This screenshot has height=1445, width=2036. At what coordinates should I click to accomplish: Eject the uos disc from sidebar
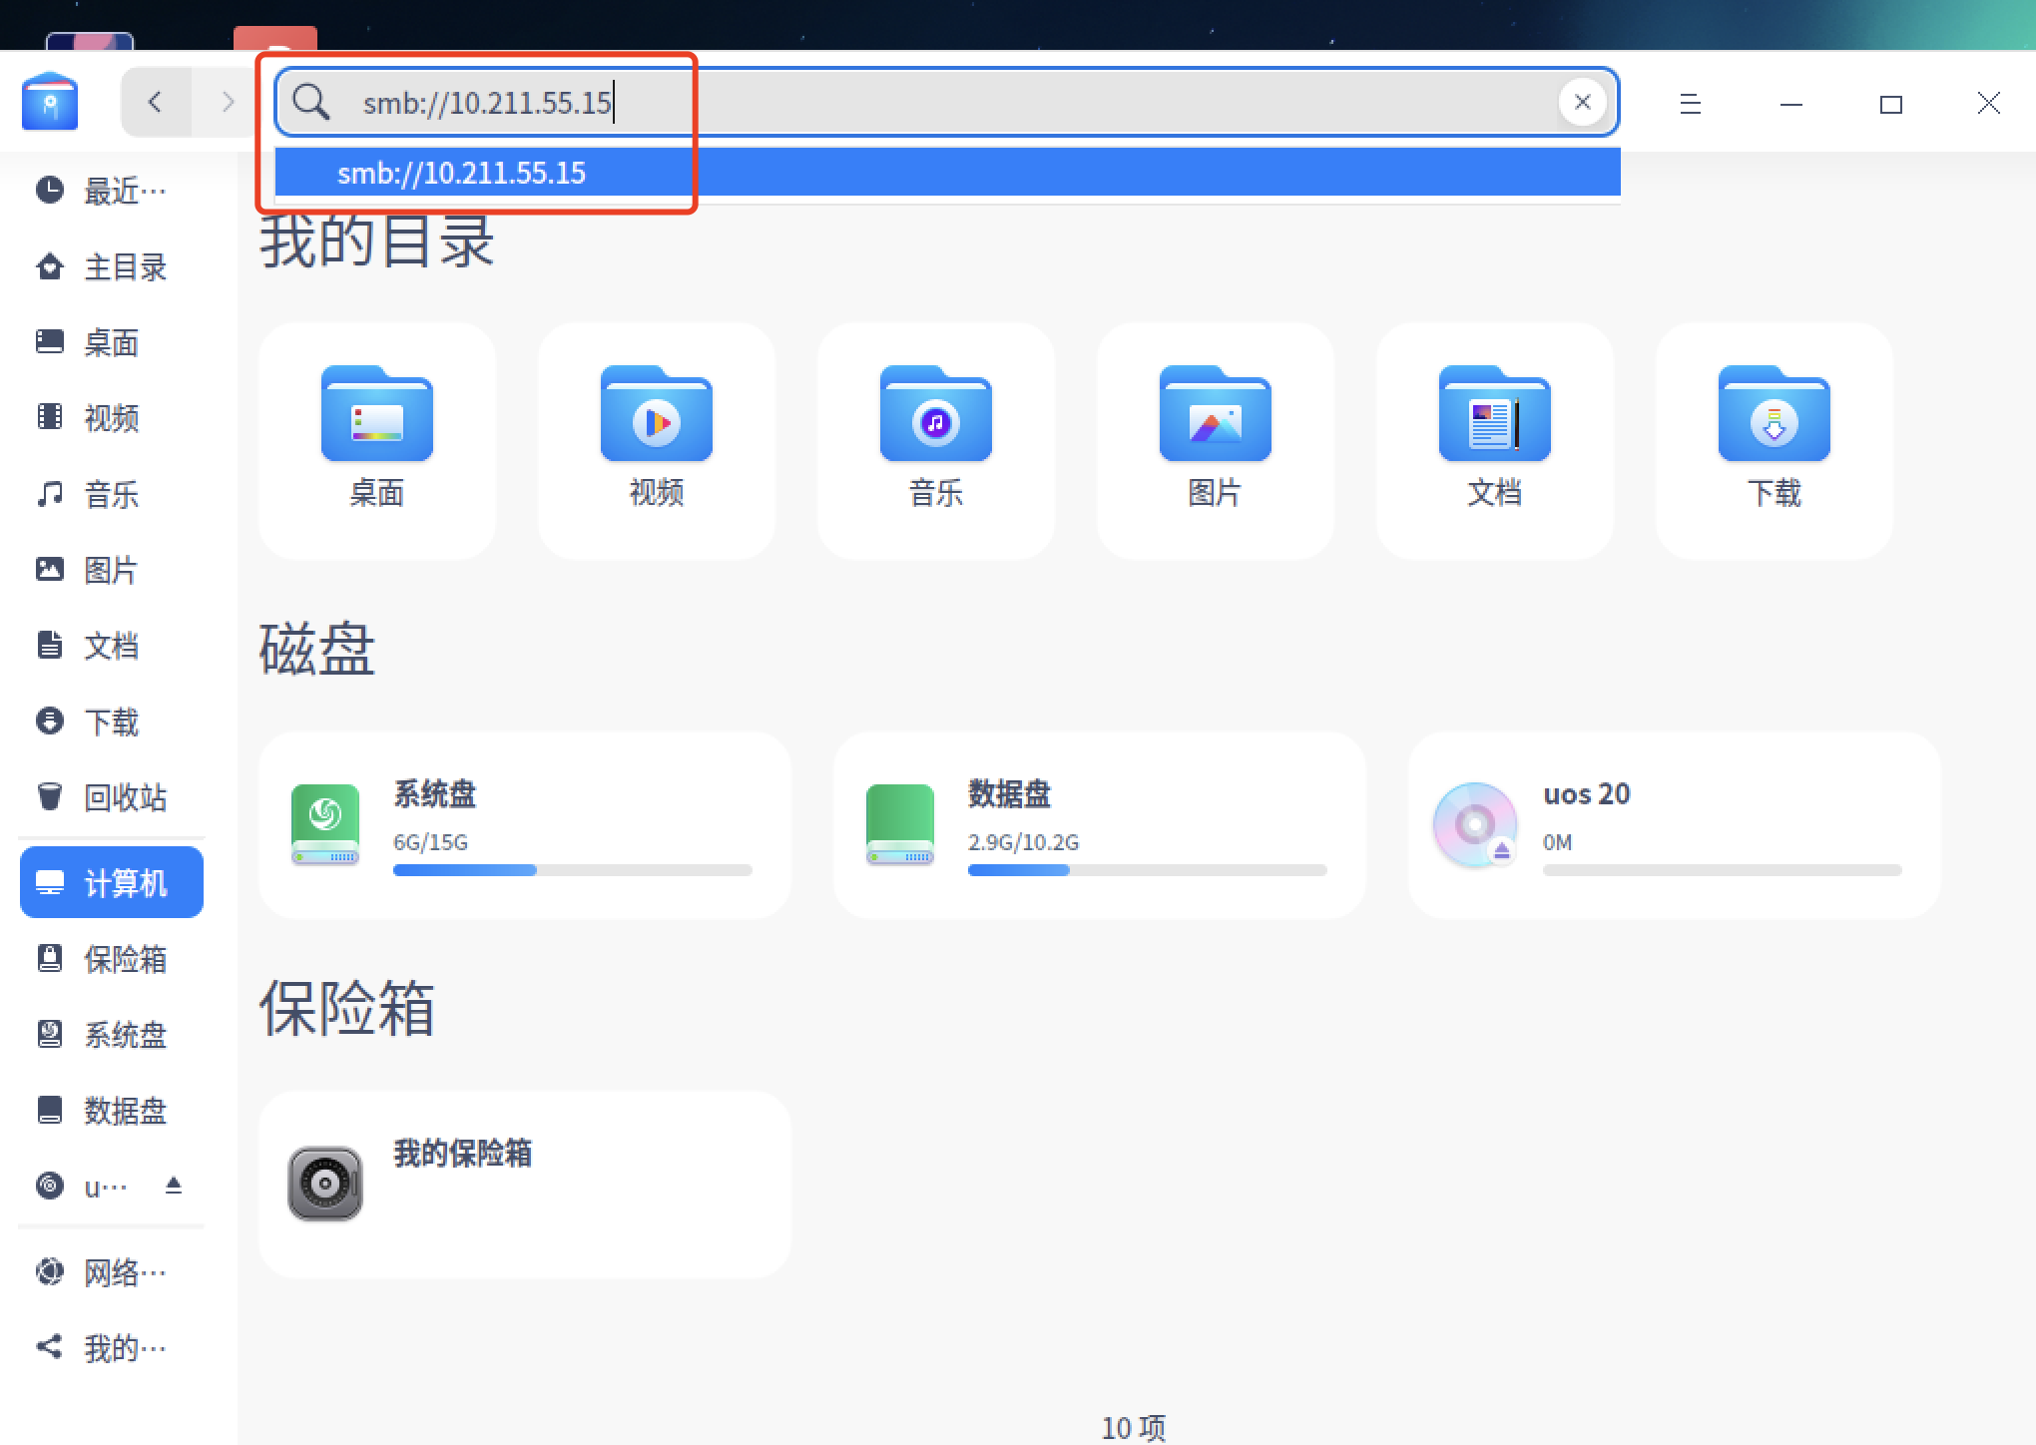pyautogui.click(x=174, y=1186)
